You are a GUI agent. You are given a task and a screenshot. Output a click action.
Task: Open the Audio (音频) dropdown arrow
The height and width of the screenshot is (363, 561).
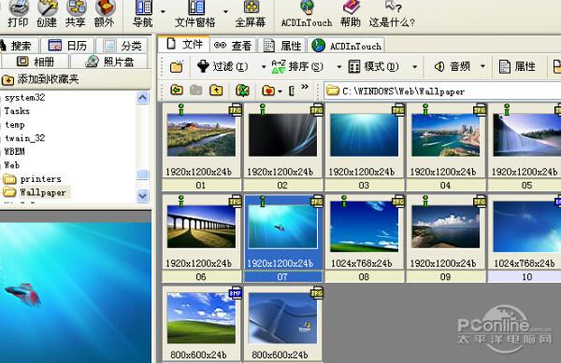(482, 66)
